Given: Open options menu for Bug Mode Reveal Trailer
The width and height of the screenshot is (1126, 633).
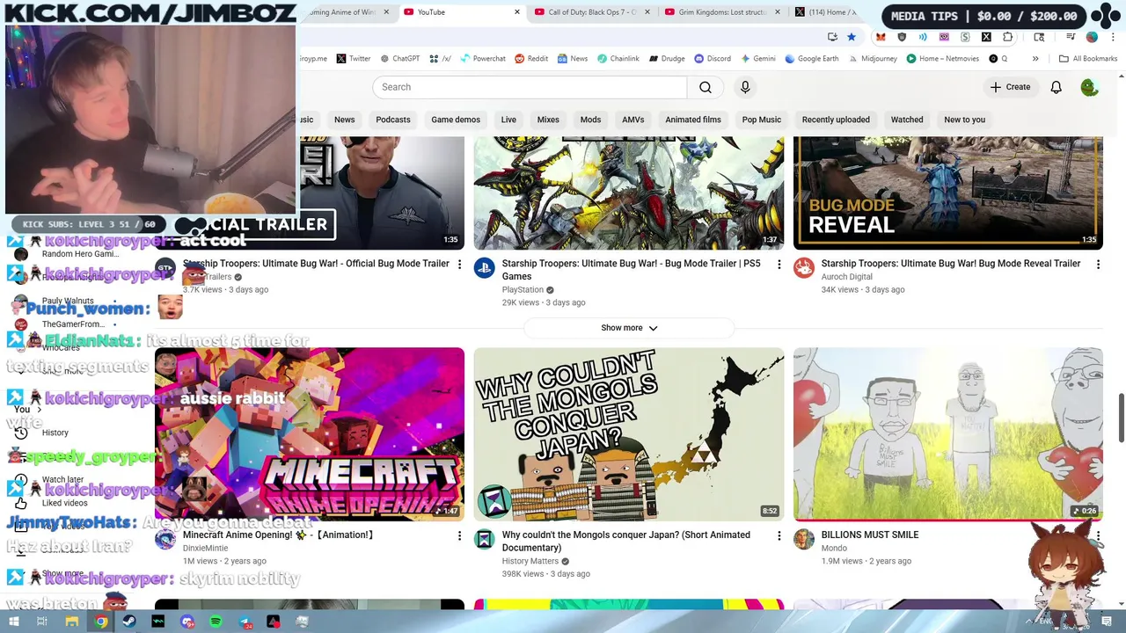Looking at the screenshot, I should 1098,265.
